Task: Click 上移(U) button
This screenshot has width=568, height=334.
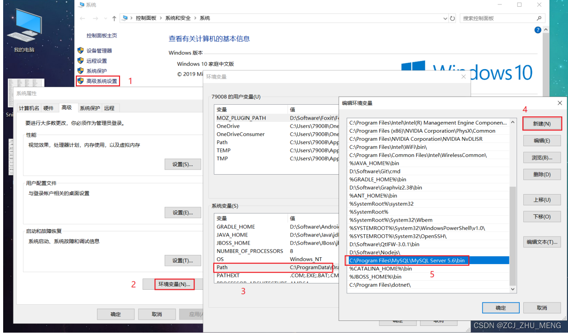Action: 542,199
